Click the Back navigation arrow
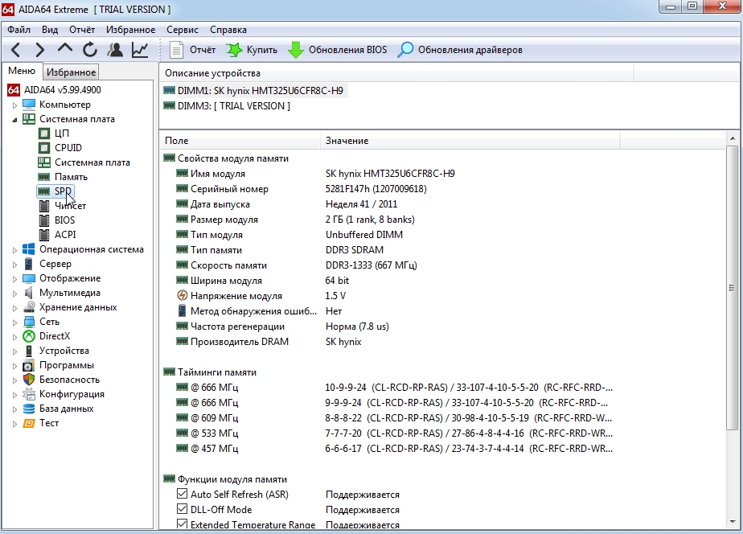743x534 pixels. coord(16,50)
